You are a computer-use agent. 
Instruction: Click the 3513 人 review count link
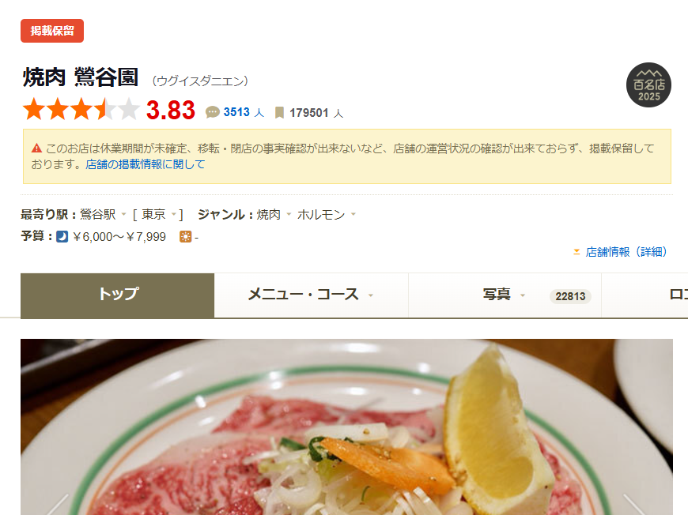coord(244,113)
